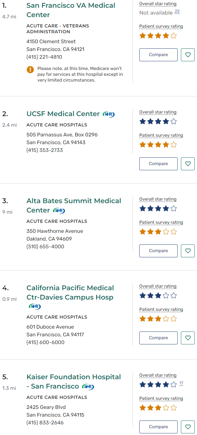Favorite San Francisco VA Medical Center heart icon
The width and height of the screenshot is (197, 435).
coord(188,55)
